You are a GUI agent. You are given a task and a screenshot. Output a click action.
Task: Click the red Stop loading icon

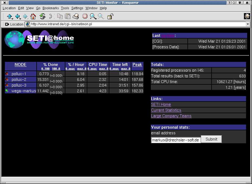[x=85, y=16]
